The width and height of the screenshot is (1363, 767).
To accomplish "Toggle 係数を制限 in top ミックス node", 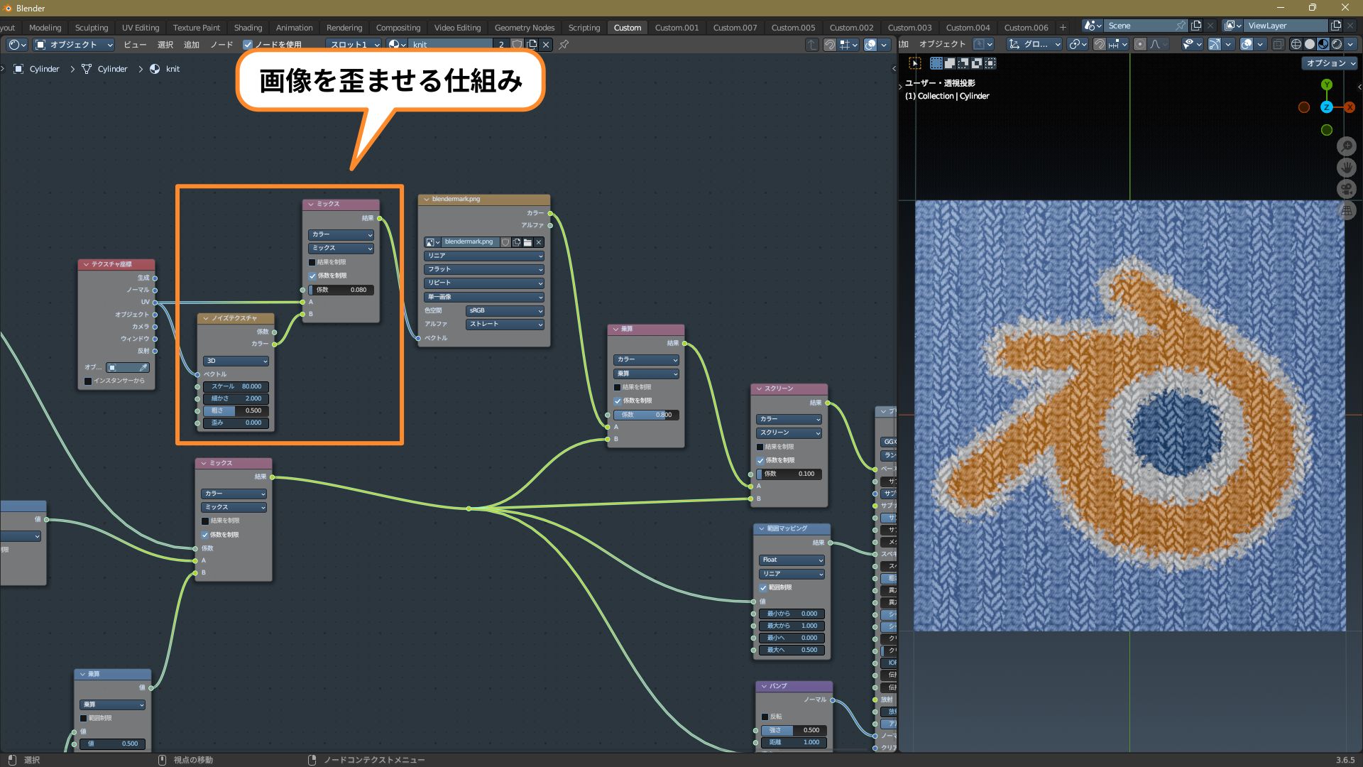I will [x=312, y=276].
